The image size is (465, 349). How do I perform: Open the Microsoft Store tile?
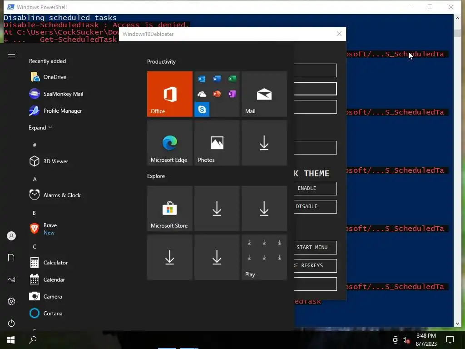[170, 208]
